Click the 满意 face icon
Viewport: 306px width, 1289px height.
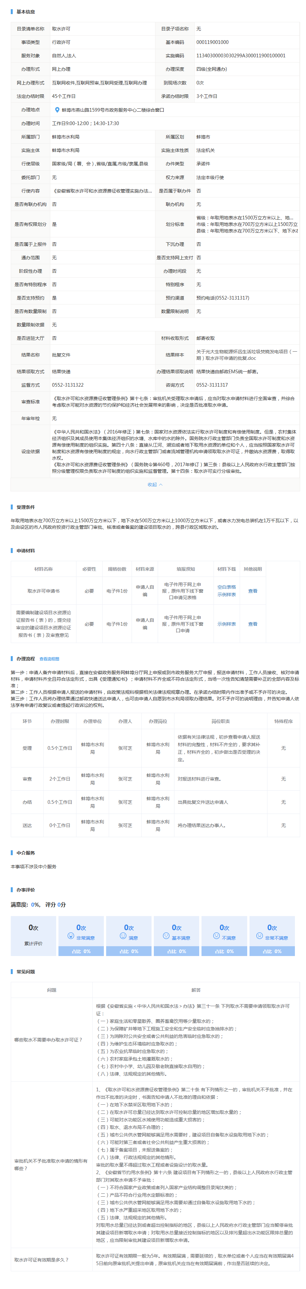coord(123,935)
